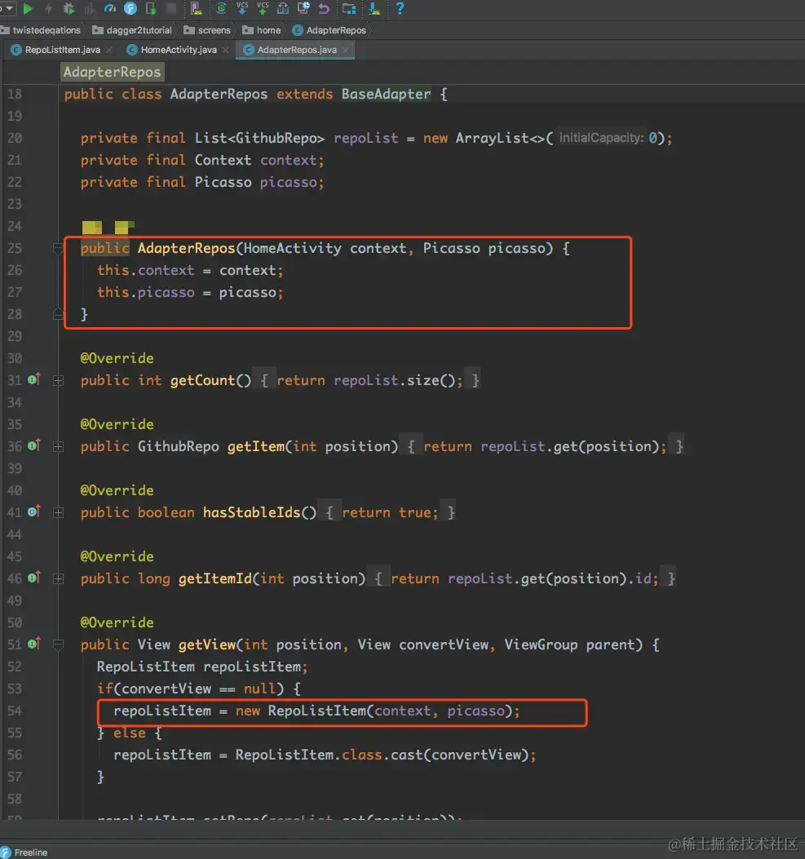Click the HomeActivity parameter type on line 25

[x=293, y=249]
